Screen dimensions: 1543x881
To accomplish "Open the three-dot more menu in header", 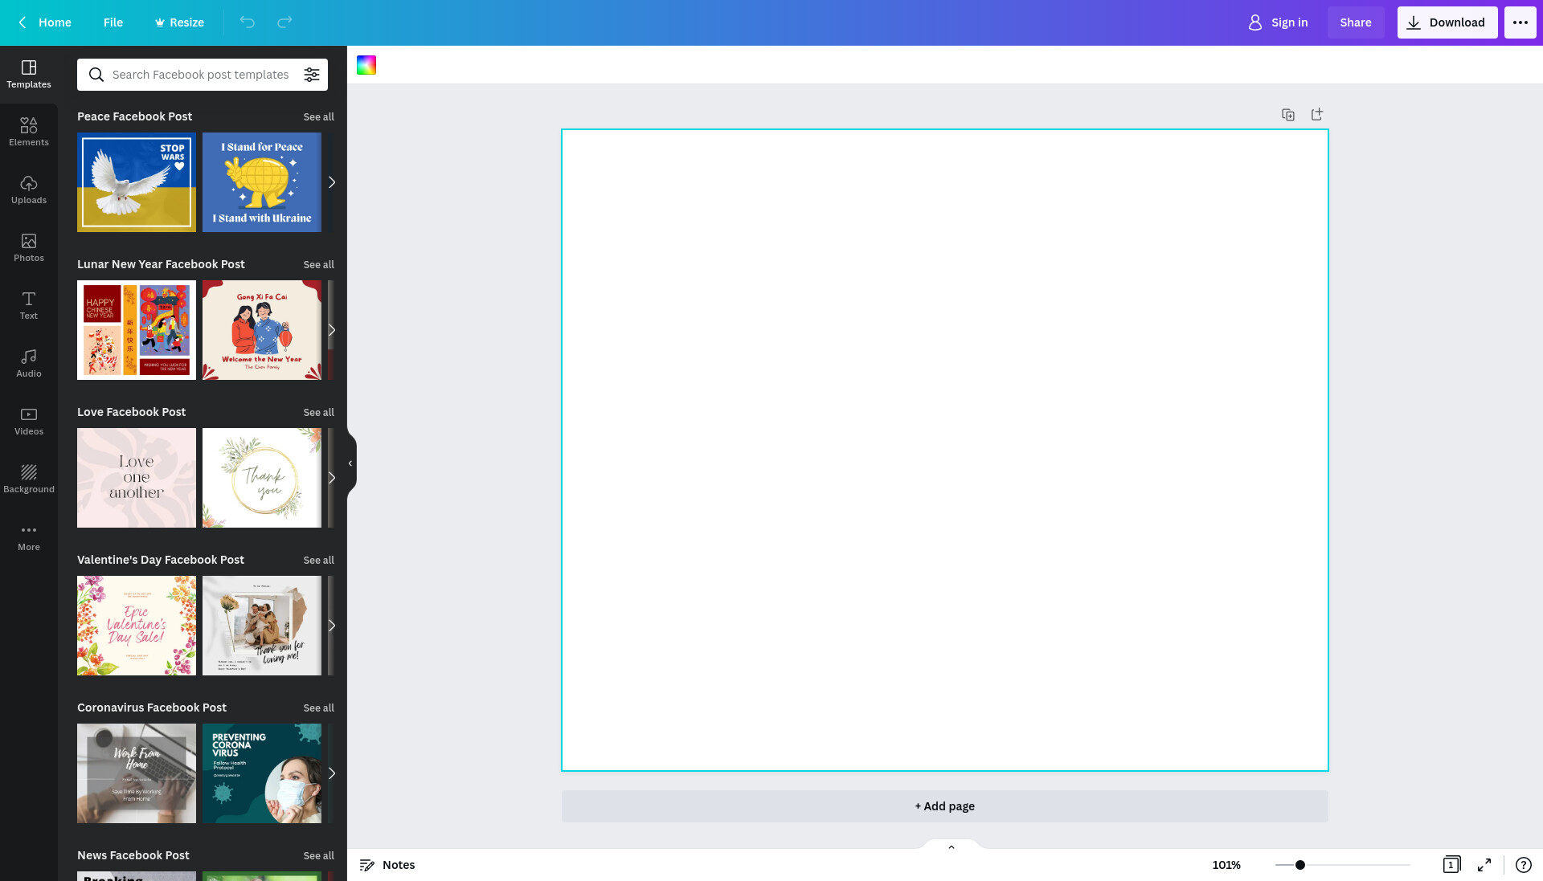I will point(1520,22).
